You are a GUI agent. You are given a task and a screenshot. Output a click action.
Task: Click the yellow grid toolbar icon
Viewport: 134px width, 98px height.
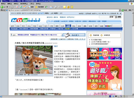coord(72,7)
